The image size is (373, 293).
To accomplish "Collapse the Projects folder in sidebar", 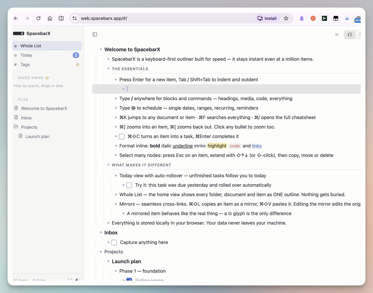I will pyautogui.click(x=16, y=127).
